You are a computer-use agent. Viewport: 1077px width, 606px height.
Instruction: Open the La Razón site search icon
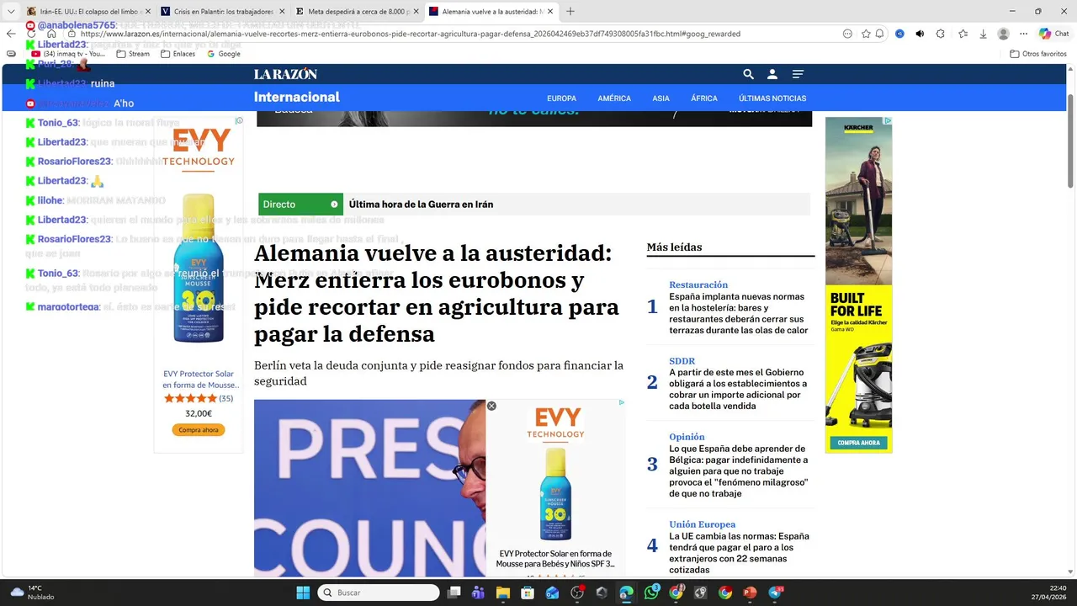point(748,74)
